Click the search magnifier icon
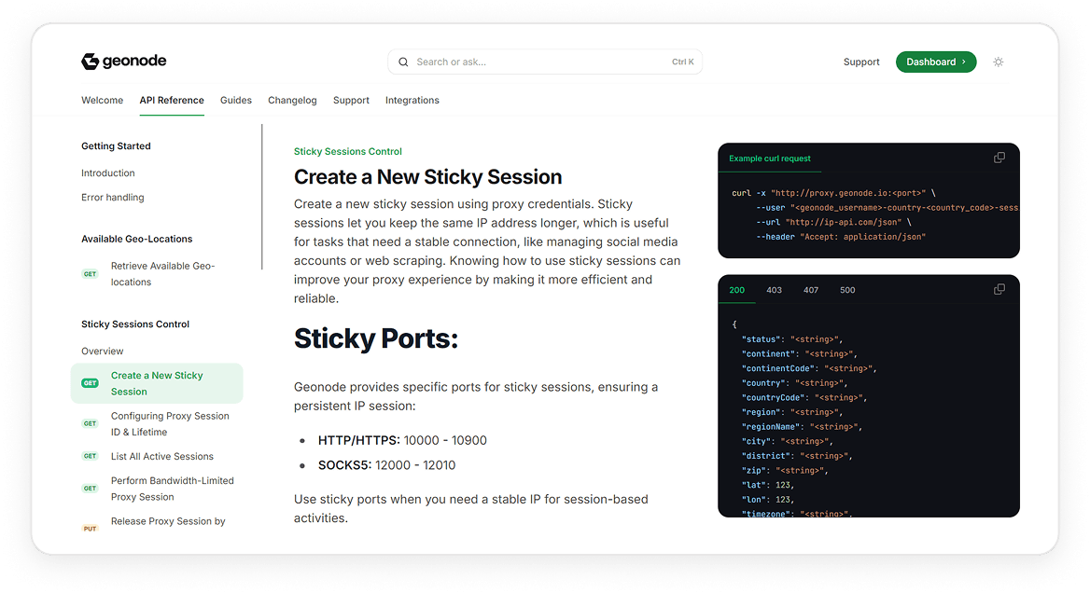The height and width of the screenshot is (593, 1090). click(403, 62)
